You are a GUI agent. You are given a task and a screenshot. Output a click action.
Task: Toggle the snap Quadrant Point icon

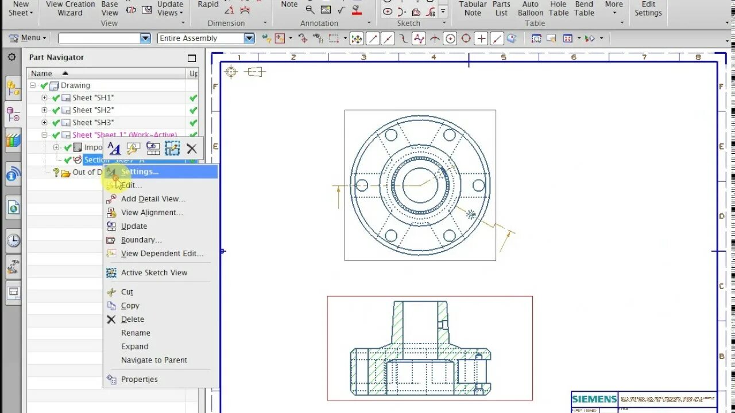(466, 38)
